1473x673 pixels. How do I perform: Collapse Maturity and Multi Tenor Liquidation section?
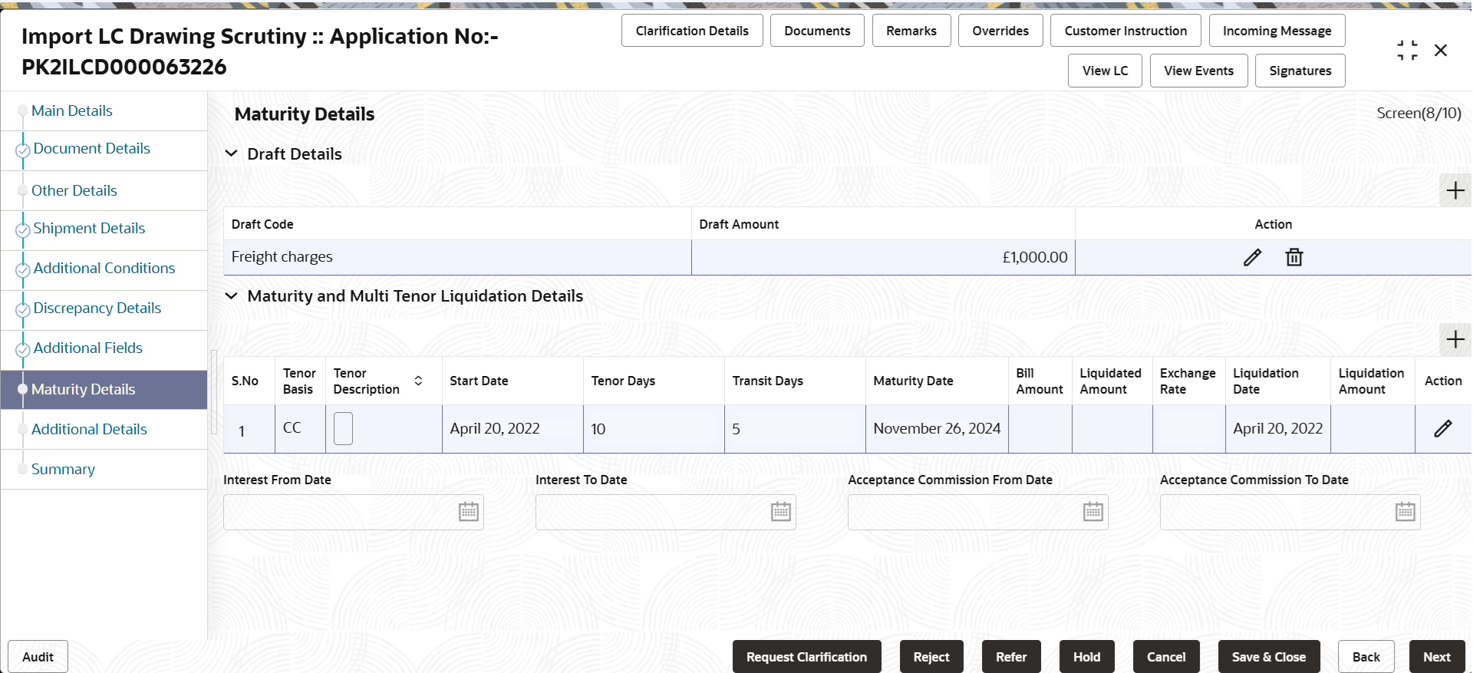(231, 295)
